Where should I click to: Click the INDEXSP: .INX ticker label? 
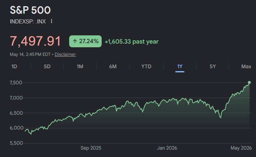pyautogui.click(x=28, y=21)
